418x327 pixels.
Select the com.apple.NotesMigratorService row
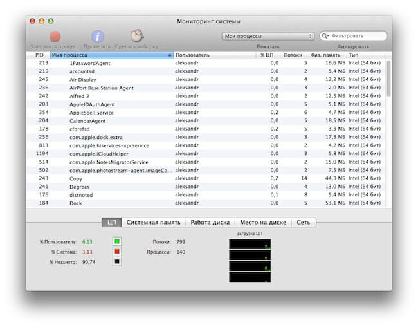206,162
